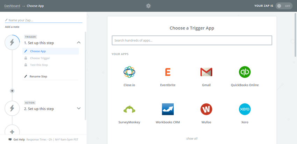The width and height of the screenshot is (297, 144).
Task: Select the Close.io app icon
Action: pos(129,72)
